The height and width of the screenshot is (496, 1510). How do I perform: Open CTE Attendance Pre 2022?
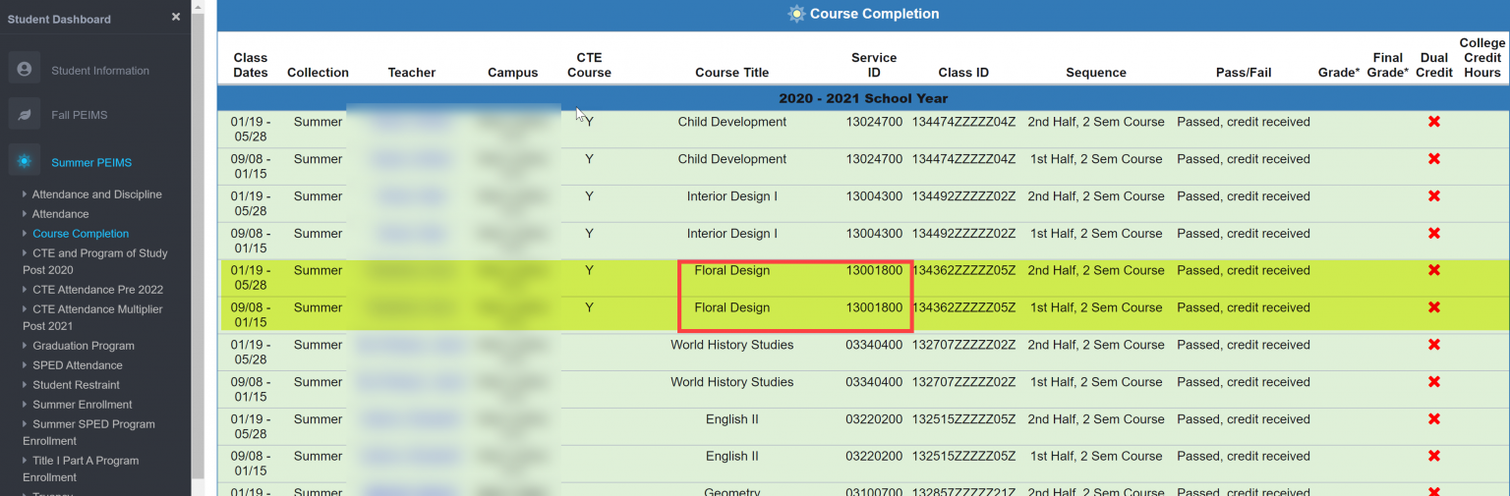point(98,290)
